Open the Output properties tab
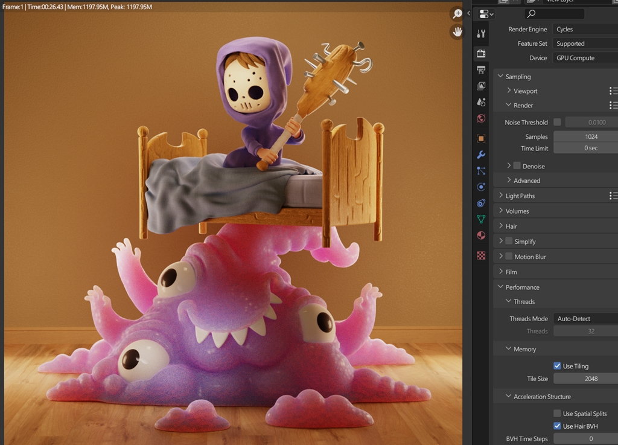The image size is (618, 445). click(x=481, y=70)
